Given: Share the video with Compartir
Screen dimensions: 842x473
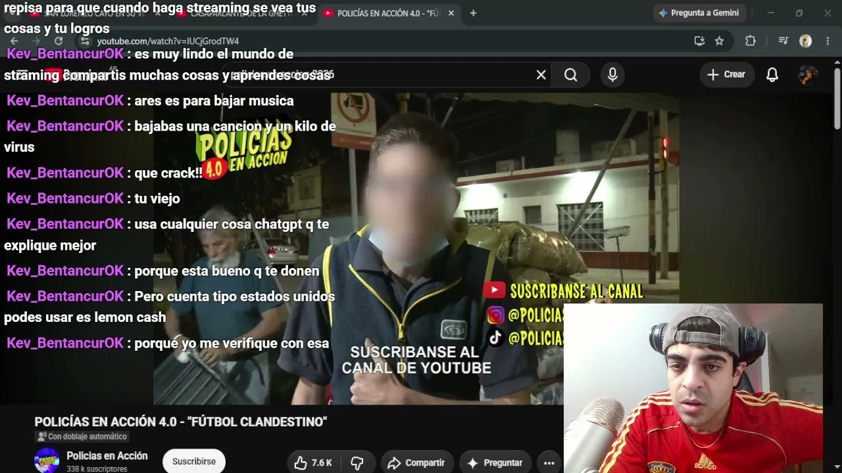Looking at the screenshot, I should (416, 462).
